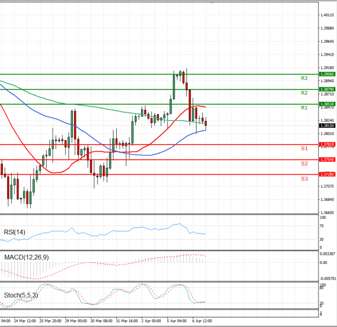
Task: Click the MACD -0.005701 scale value
Action: [327, 279]
